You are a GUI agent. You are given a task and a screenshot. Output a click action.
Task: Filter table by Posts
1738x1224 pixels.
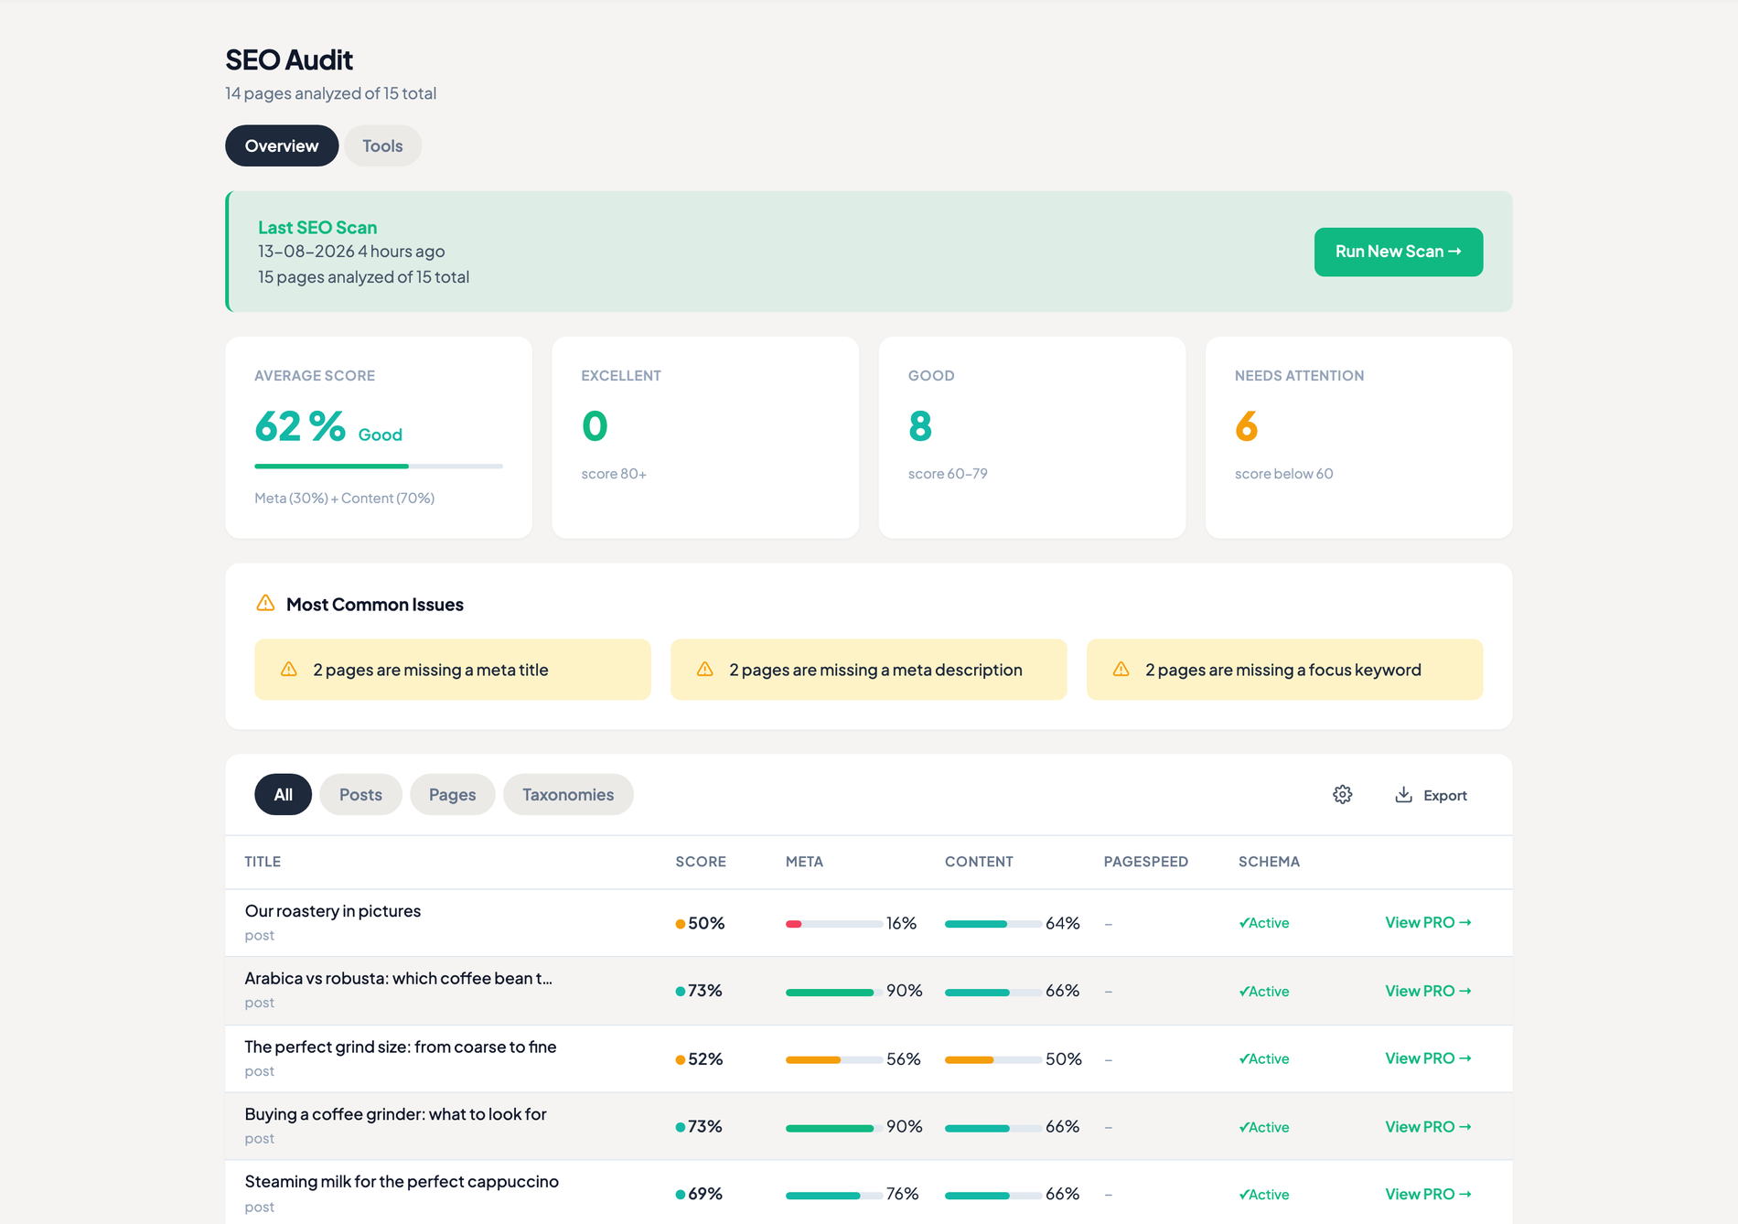point(360,794)
